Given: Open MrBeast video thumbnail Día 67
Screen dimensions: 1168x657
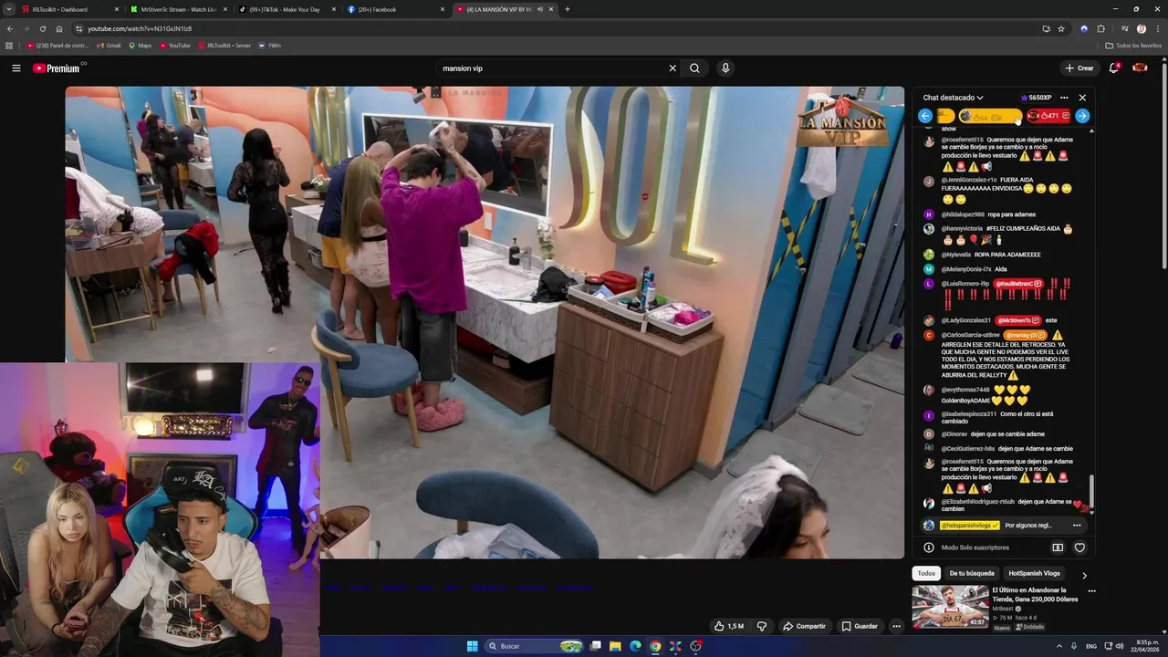Looking at the screenshot, I should coord(950,607).
